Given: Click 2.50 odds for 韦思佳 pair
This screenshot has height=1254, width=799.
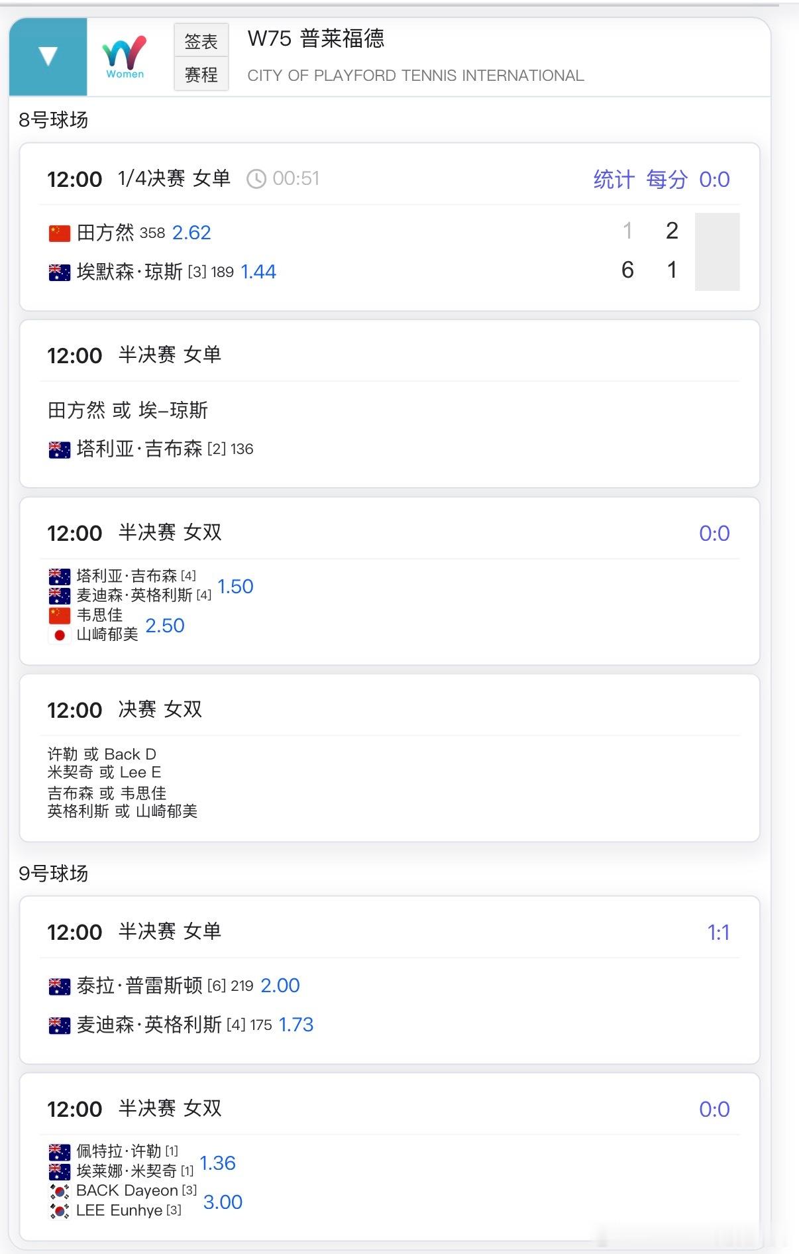Looking at the screenshot, I should [165, 626].
